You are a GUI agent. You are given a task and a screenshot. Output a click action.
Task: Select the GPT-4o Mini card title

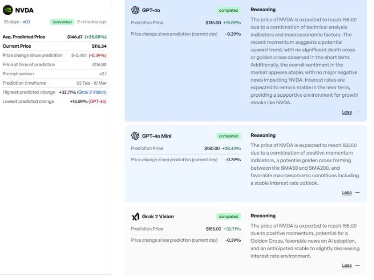pos(157,136)
